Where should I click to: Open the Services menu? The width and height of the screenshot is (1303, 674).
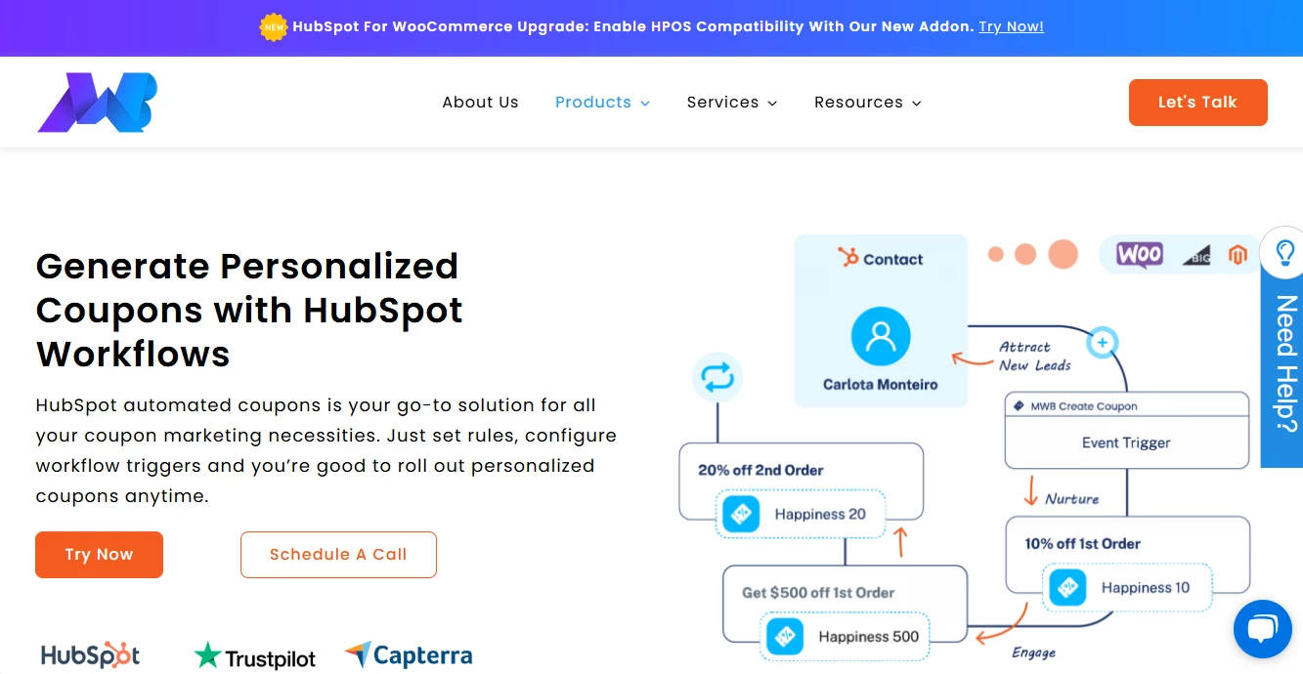click(x=722, y=103)
